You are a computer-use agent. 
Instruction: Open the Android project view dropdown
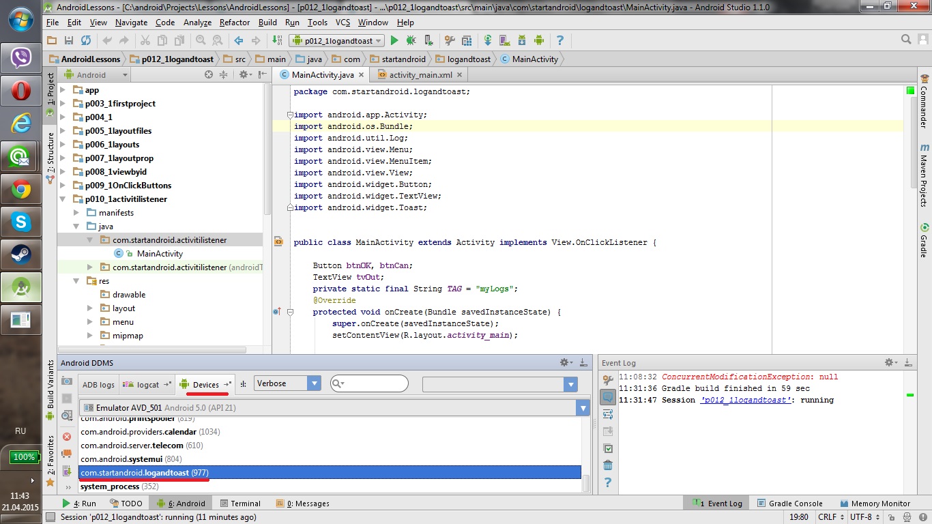pyautogui.click(x=96, y=75)
